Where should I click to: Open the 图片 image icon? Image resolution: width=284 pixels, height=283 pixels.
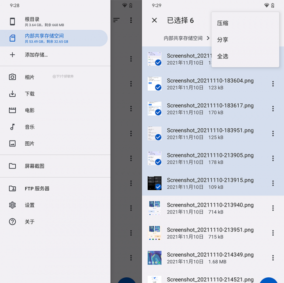click(12, 143)
